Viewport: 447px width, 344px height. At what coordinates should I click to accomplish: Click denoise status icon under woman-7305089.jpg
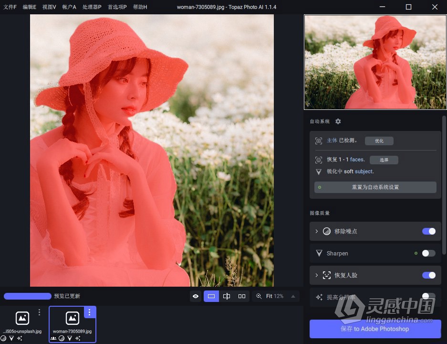tap(61, 338)
